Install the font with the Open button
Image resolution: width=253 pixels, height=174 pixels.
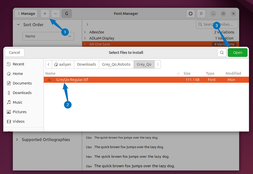(237, 53)
